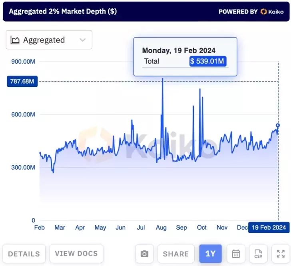Viewport: 291px width, 266px height.
Task: Open VIEW DOCS
Action: [x=76, y=253]
